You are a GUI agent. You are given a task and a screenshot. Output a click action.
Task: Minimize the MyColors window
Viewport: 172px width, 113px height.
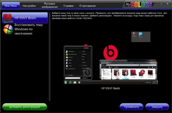pyautogui.click(x=161, y=4)
